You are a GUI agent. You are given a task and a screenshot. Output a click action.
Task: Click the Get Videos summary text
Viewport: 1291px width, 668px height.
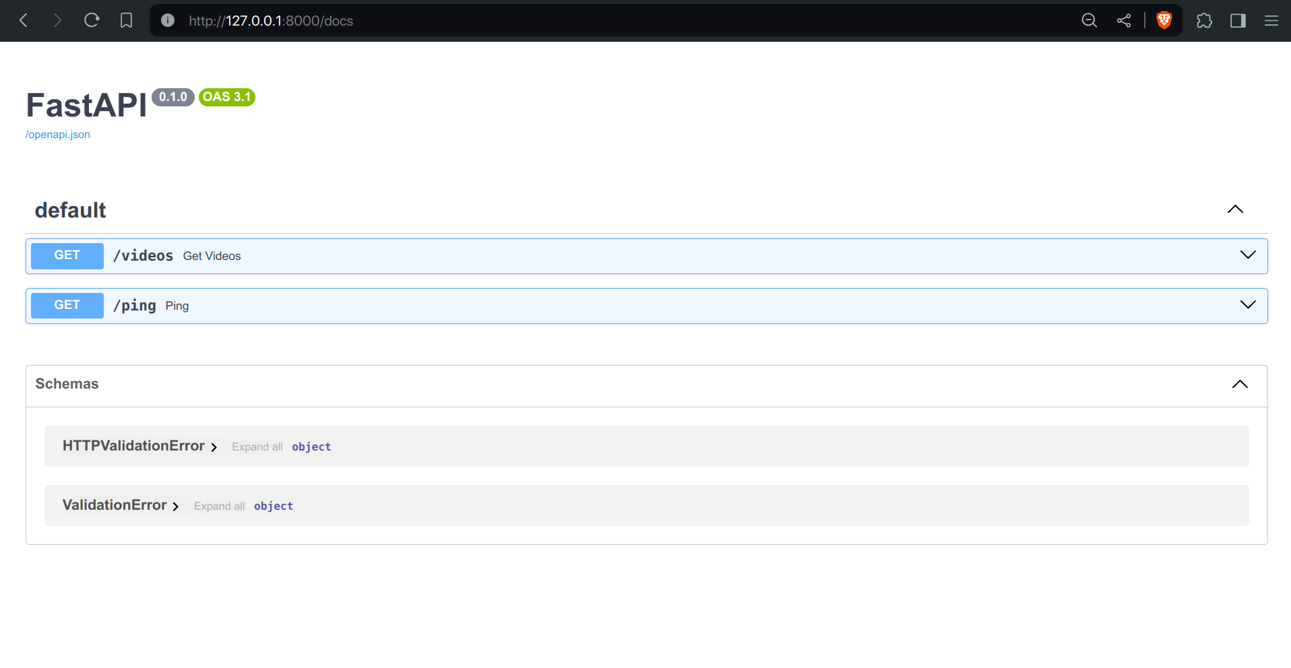(x=212, y=256)
